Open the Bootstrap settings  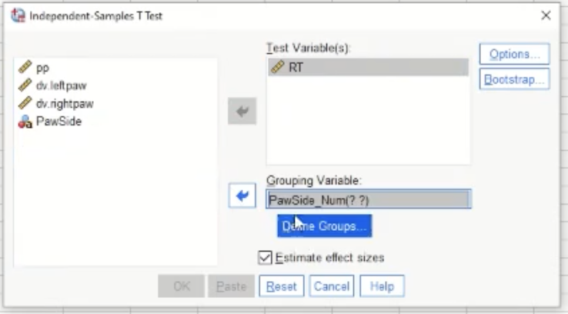click(x=514, y=79)
